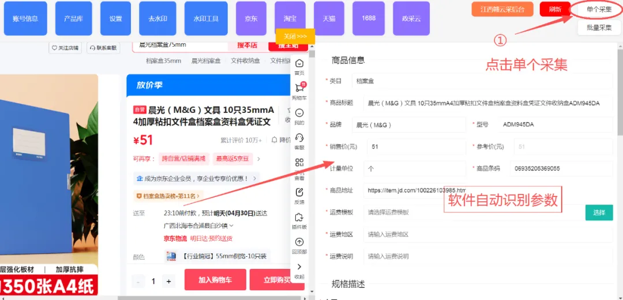Click the quantity input showing 1
Screen dimensions: 623x300
[153, 282]
